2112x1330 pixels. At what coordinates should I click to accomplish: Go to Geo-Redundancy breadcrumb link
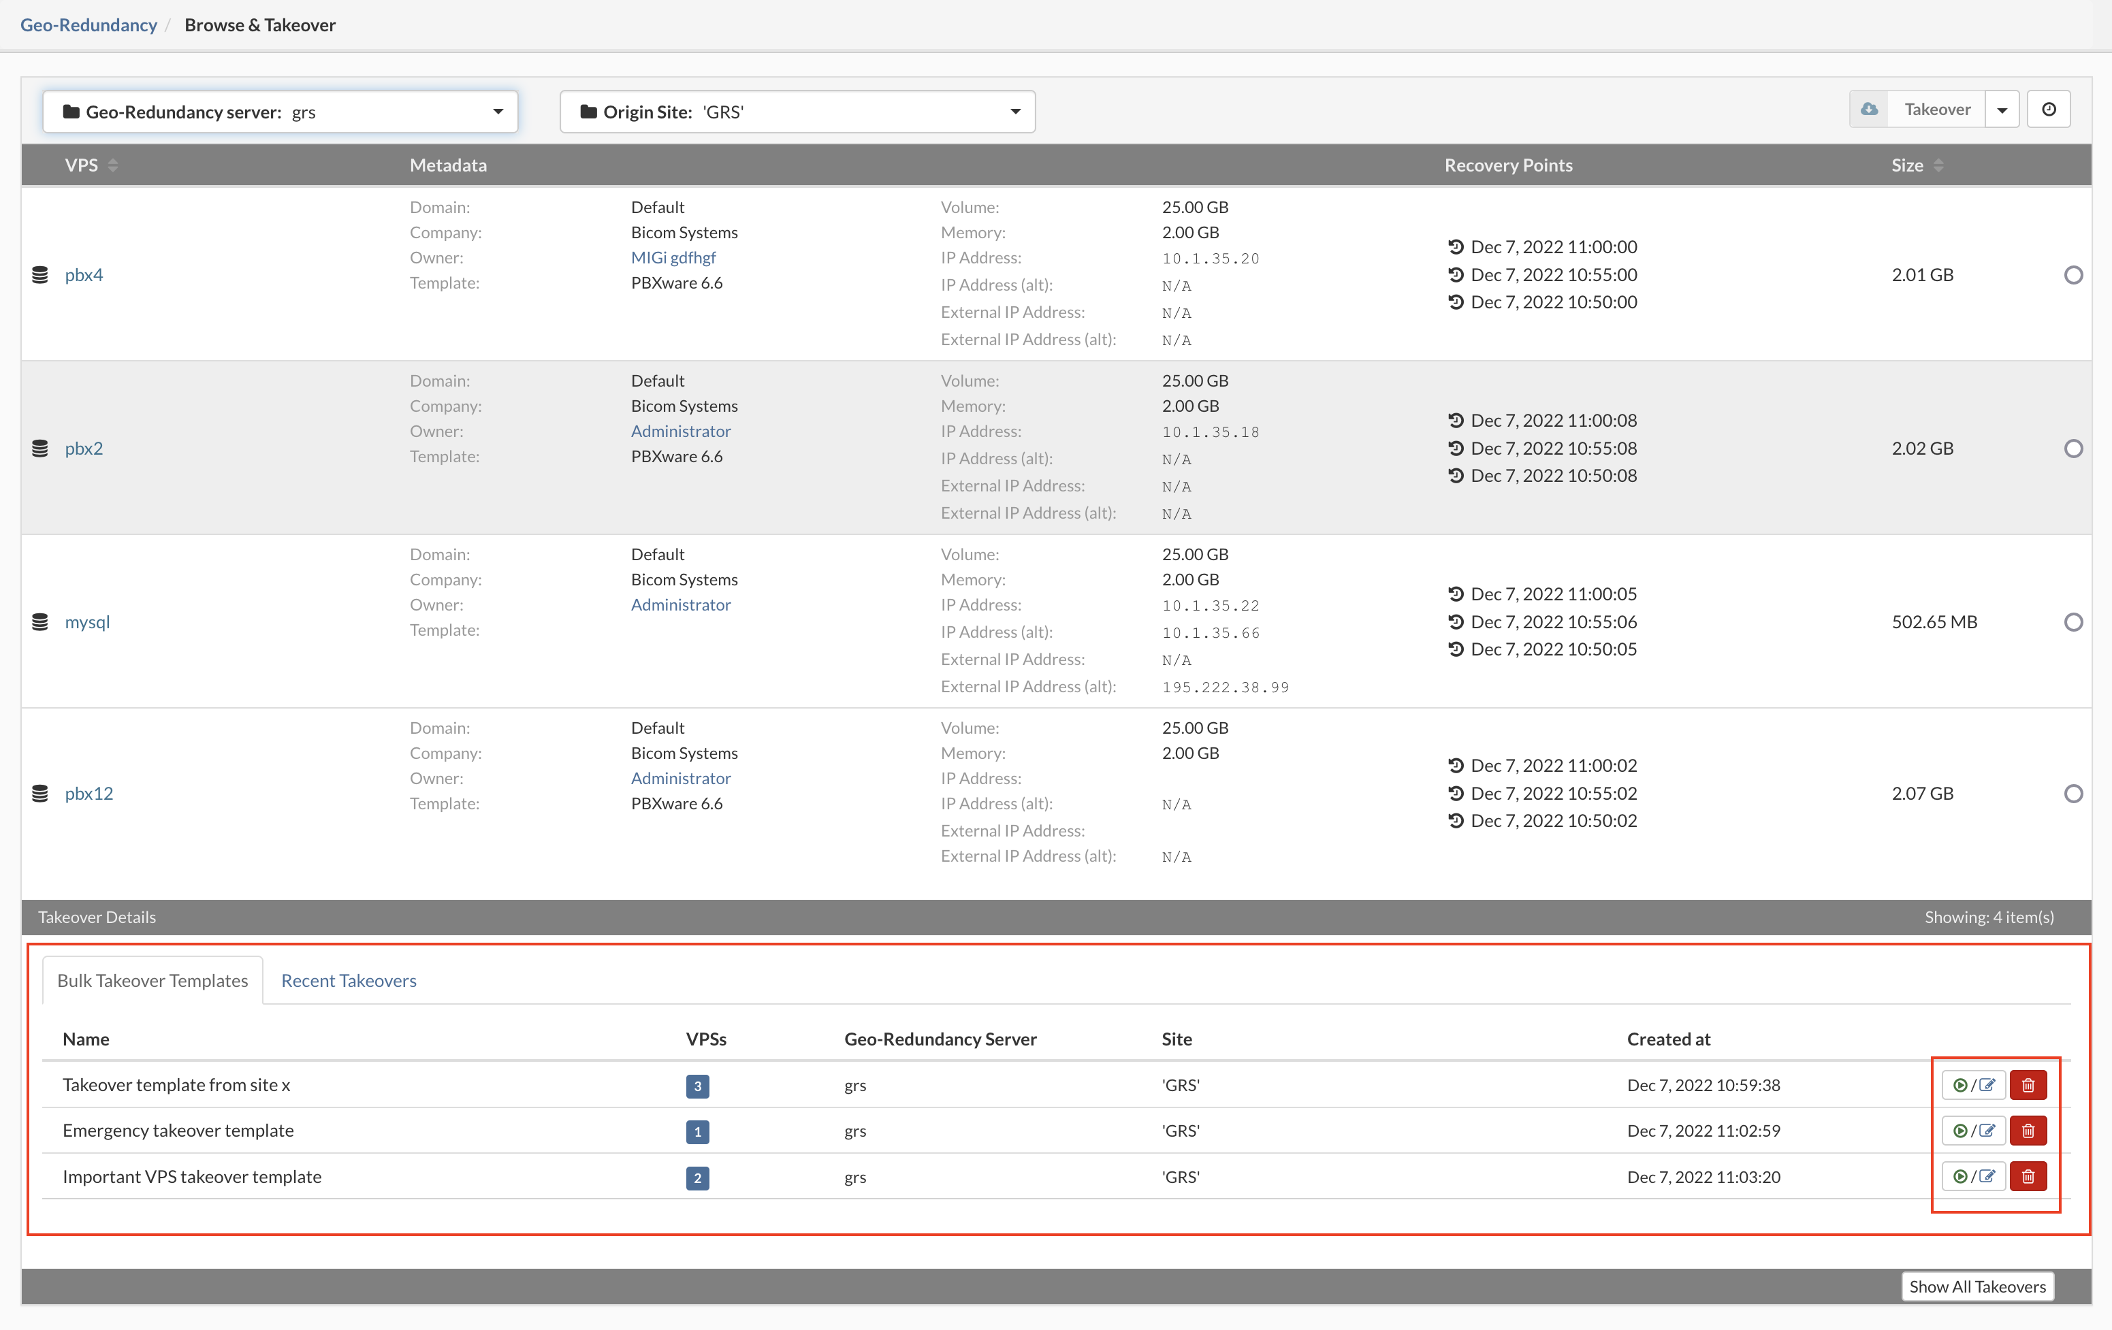pyautogui.click(x=89, y=25)
